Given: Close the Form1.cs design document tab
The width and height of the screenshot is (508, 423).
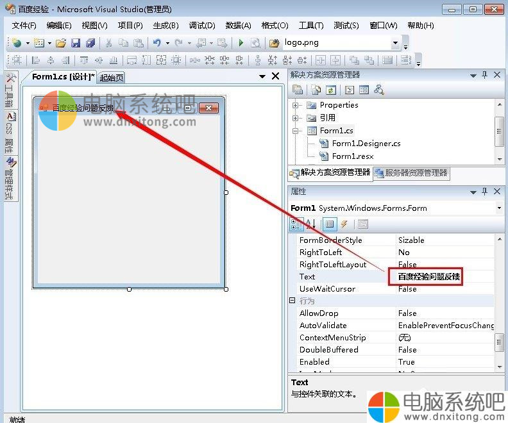Looking at the screenshot, I should point(275,76).
